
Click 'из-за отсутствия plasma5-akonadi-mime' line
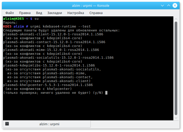click(x=47, y=73)
